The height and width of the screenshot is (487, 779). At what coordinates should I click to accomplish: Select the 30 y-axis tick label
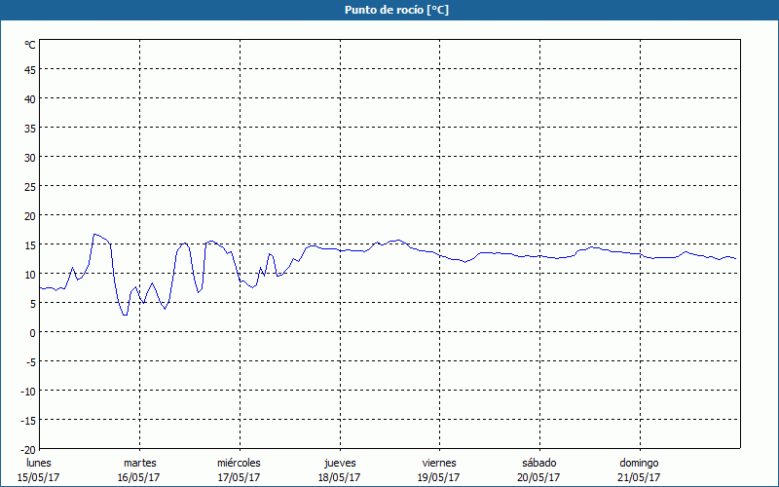(30, 157)
